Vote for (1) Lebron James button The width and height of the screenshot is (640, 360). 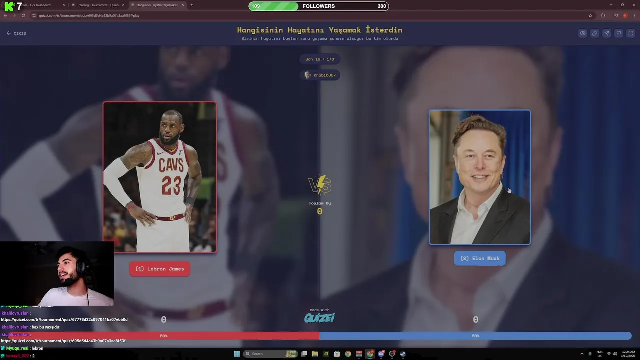point(160,269)
